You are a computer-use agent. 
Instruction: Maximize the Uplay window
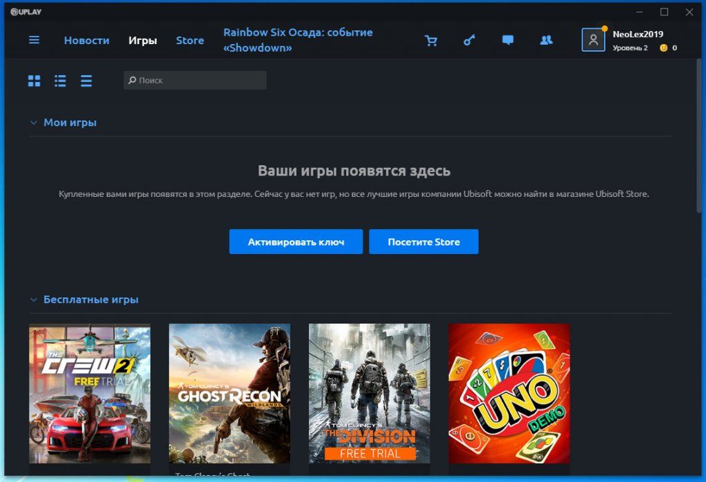pyautogui.click(x=664, y=12)
